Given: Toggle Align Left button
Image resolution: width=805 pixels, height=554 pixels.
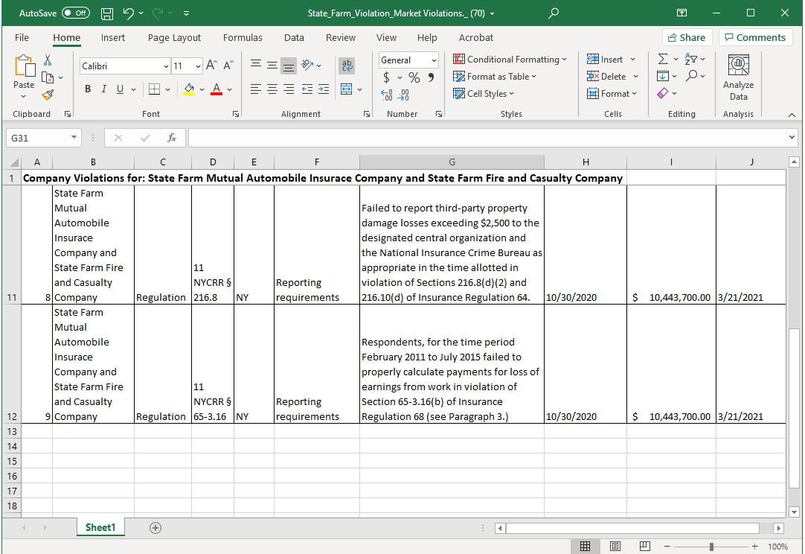Looking at the screenshot, I should 256,89.
